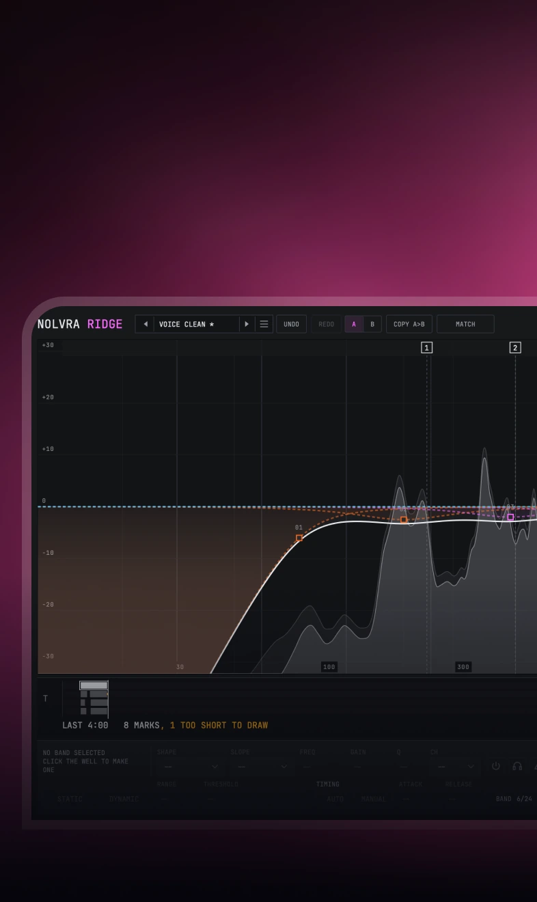
Task: Click the 'BAND 6/24' counter
Action: [514, 799]
